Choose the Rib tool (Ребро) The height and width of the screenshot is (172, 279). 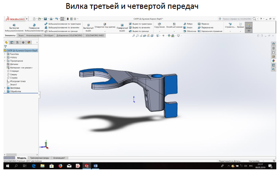pyautogui.click(x=189, y=23)
